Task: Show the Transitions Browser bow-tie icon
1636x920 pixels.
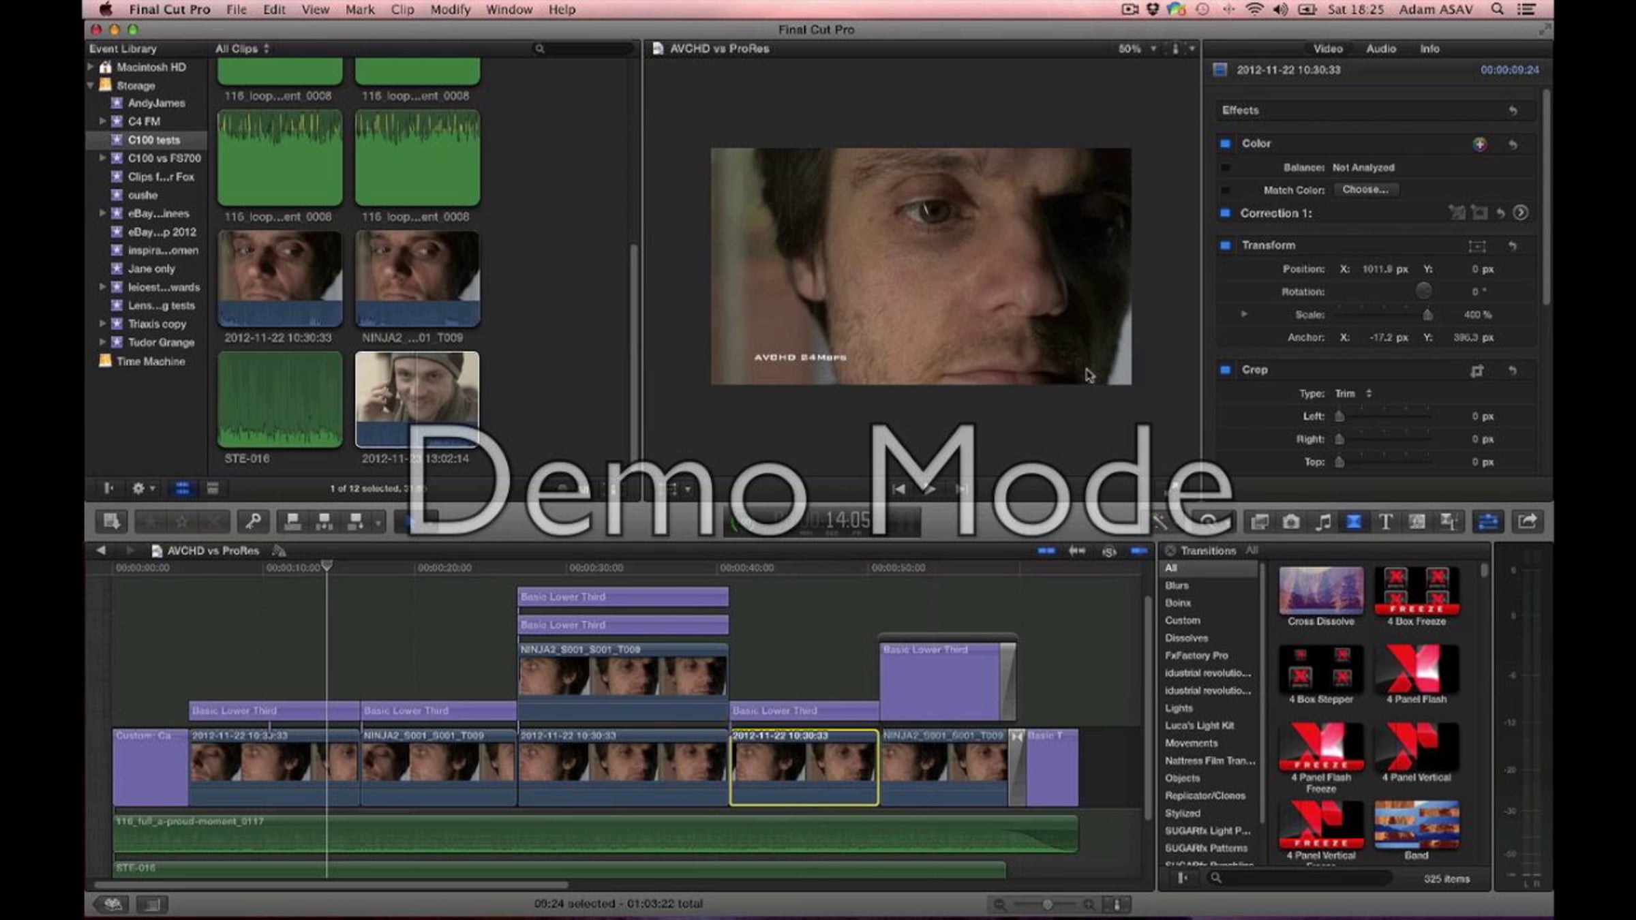Action: tap(1354, 522)
